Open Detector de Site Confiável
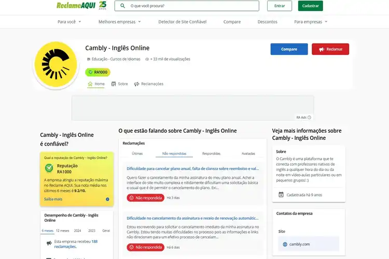The height and width of the screenshot is (259, 389). 183,22
